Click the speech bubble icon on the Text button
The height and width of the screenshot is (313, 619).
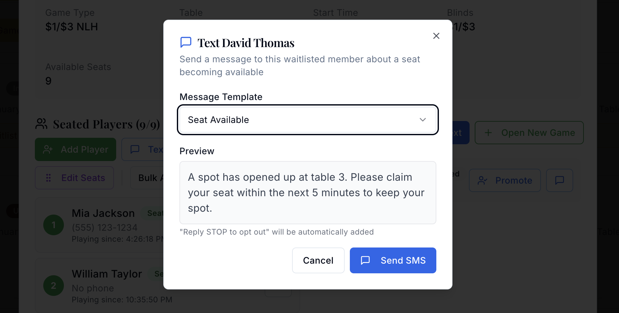click(x=135, y=149)
